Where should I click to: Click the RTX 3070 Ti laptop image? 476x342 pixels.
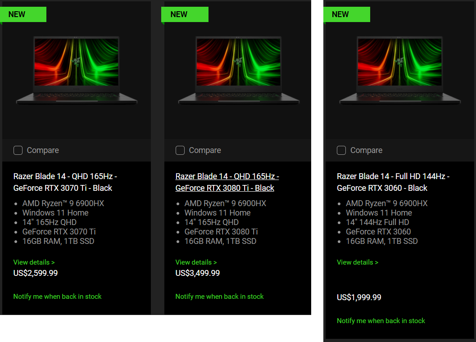coord(77,70)
